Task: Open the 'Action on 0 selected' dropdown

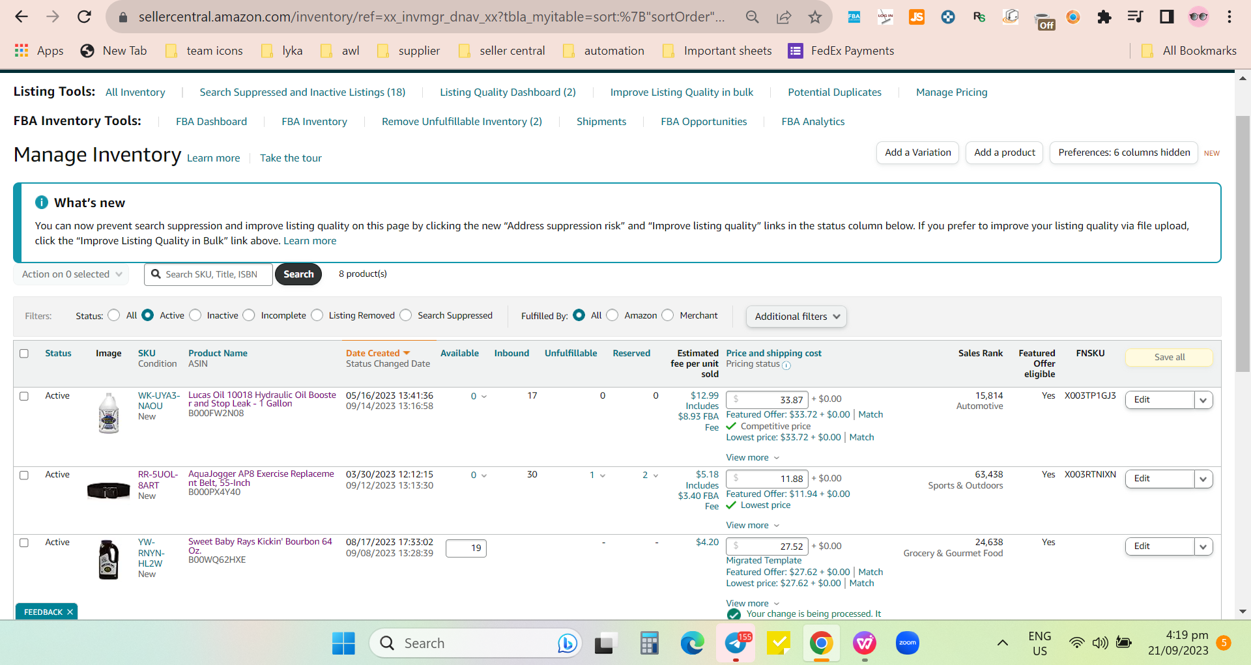Action: [x=71, y=274]
